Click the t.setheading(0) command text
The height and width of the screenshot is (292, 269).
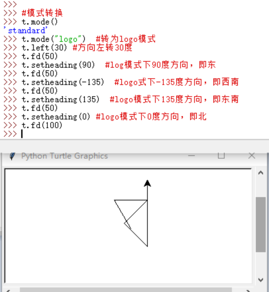click(56, 116)
